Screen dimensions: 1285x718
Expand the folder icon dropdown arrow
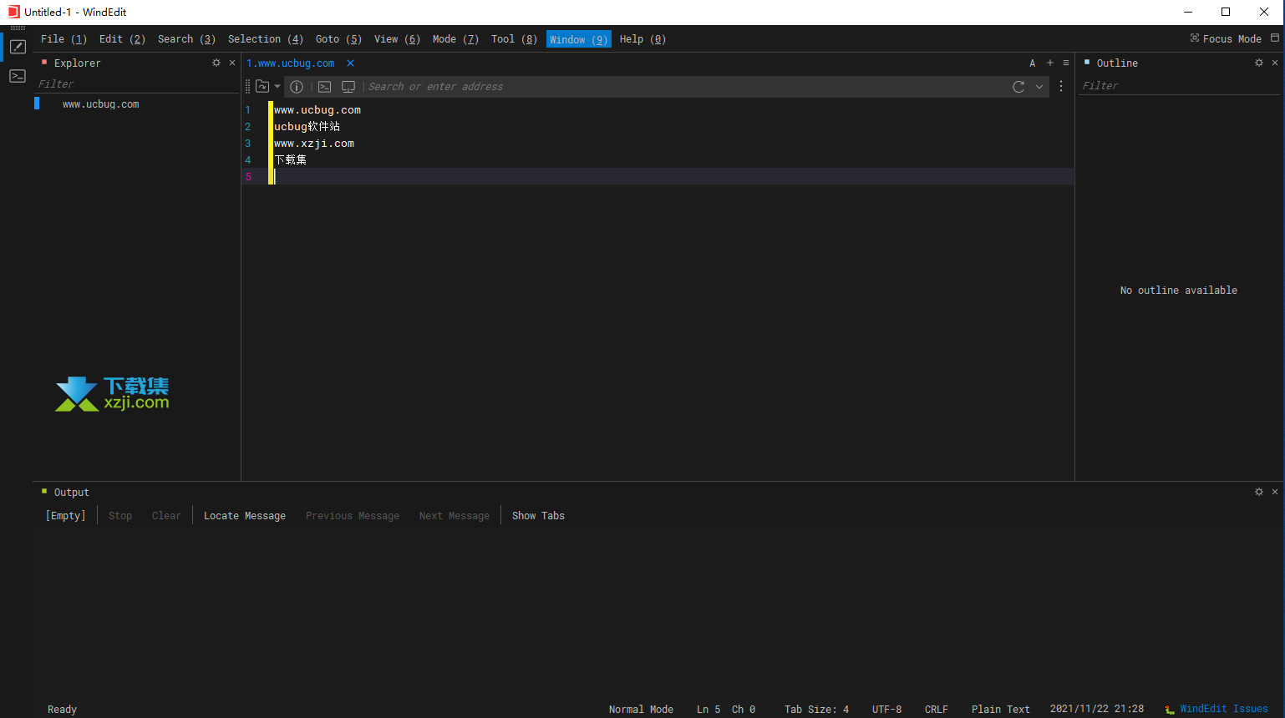tap(277, 87)
